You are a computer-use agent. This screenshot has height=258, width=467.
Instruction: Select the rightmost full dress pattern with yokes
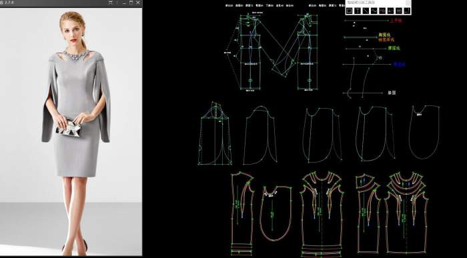tap(407, 213)
